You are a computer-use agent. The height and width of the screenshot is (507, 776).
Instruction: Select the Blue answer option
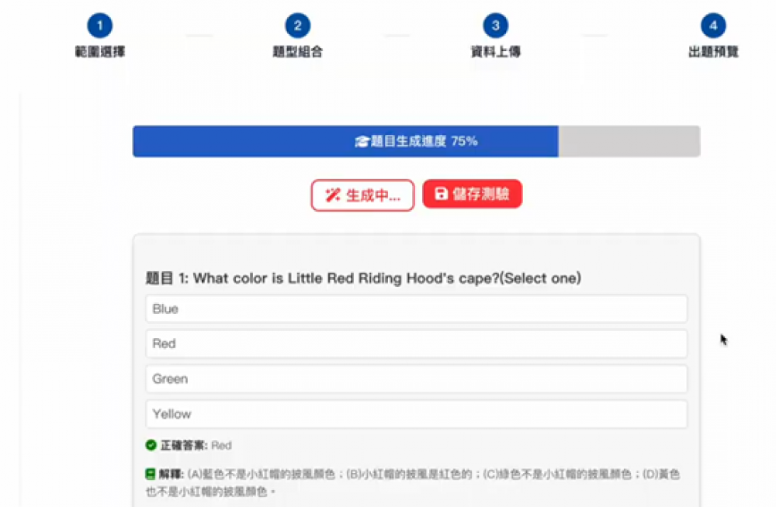click(x=416, y=309)
